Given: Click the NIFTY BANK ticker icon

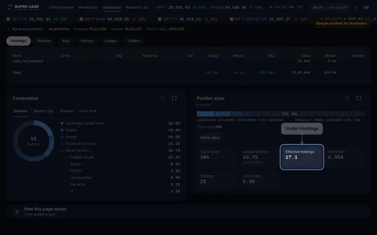Looking at the screenshot, I should coord(81,19).
